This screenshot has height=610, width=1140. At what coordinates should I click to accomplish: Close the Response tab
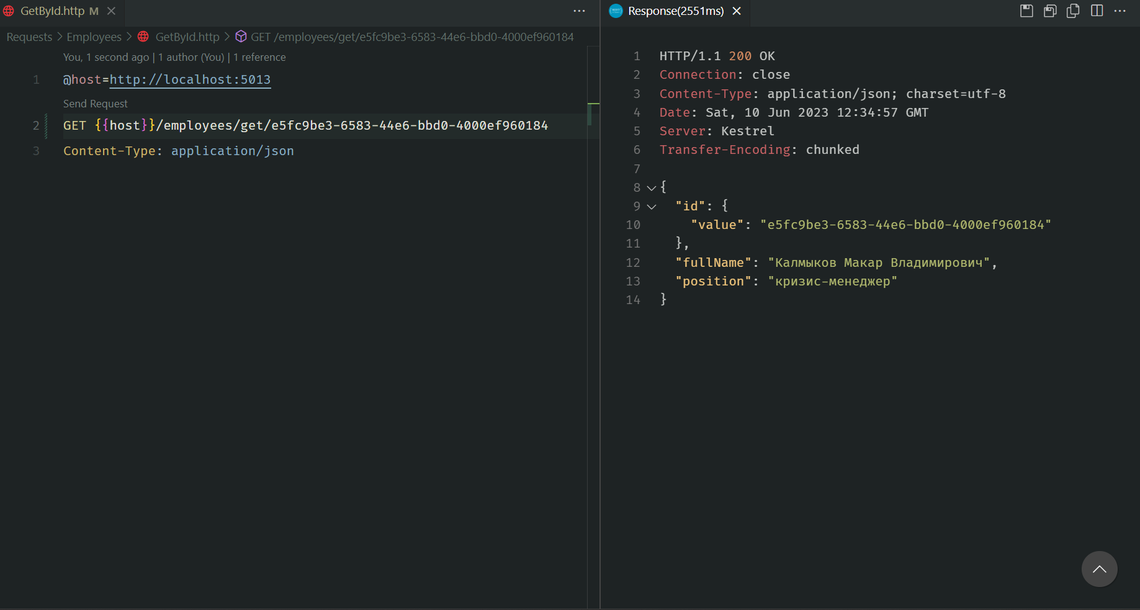coord(737,11)
